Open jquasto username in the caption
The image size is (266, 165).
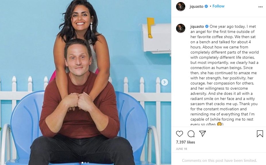click(197, 27)
